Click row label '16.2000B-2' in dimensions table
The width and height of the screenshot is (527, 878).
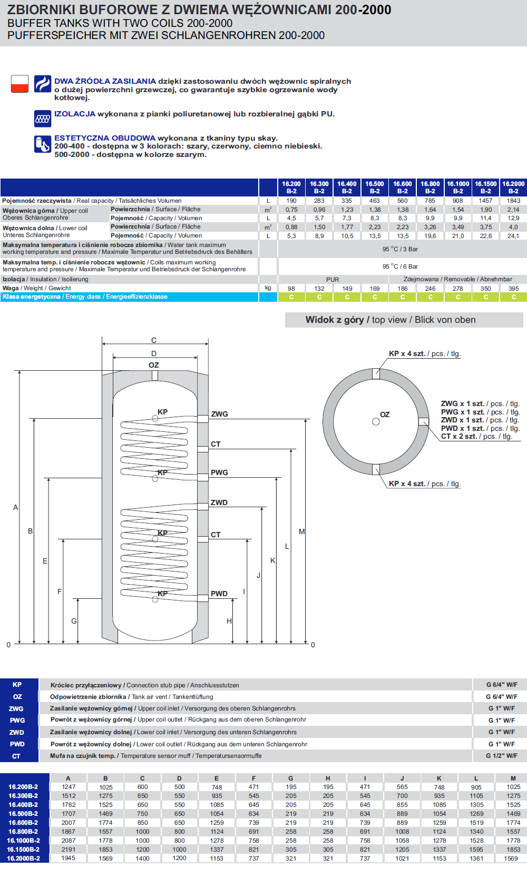(x=23, y=859)
